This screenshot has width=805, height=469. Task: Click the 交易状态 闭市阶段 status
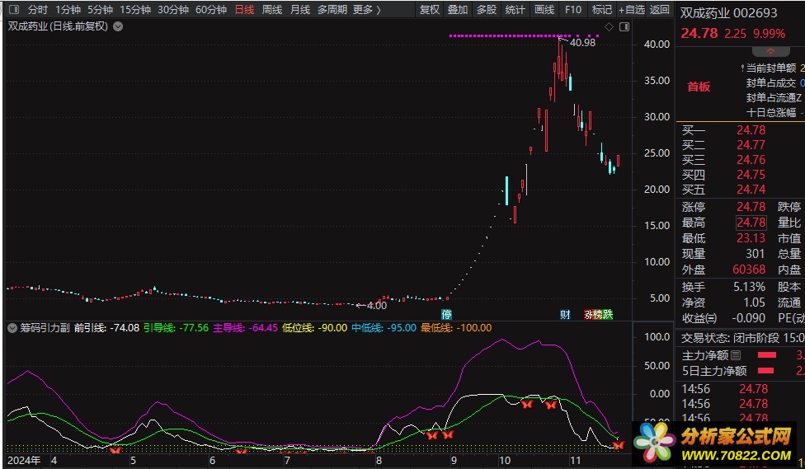pos(741,338)
